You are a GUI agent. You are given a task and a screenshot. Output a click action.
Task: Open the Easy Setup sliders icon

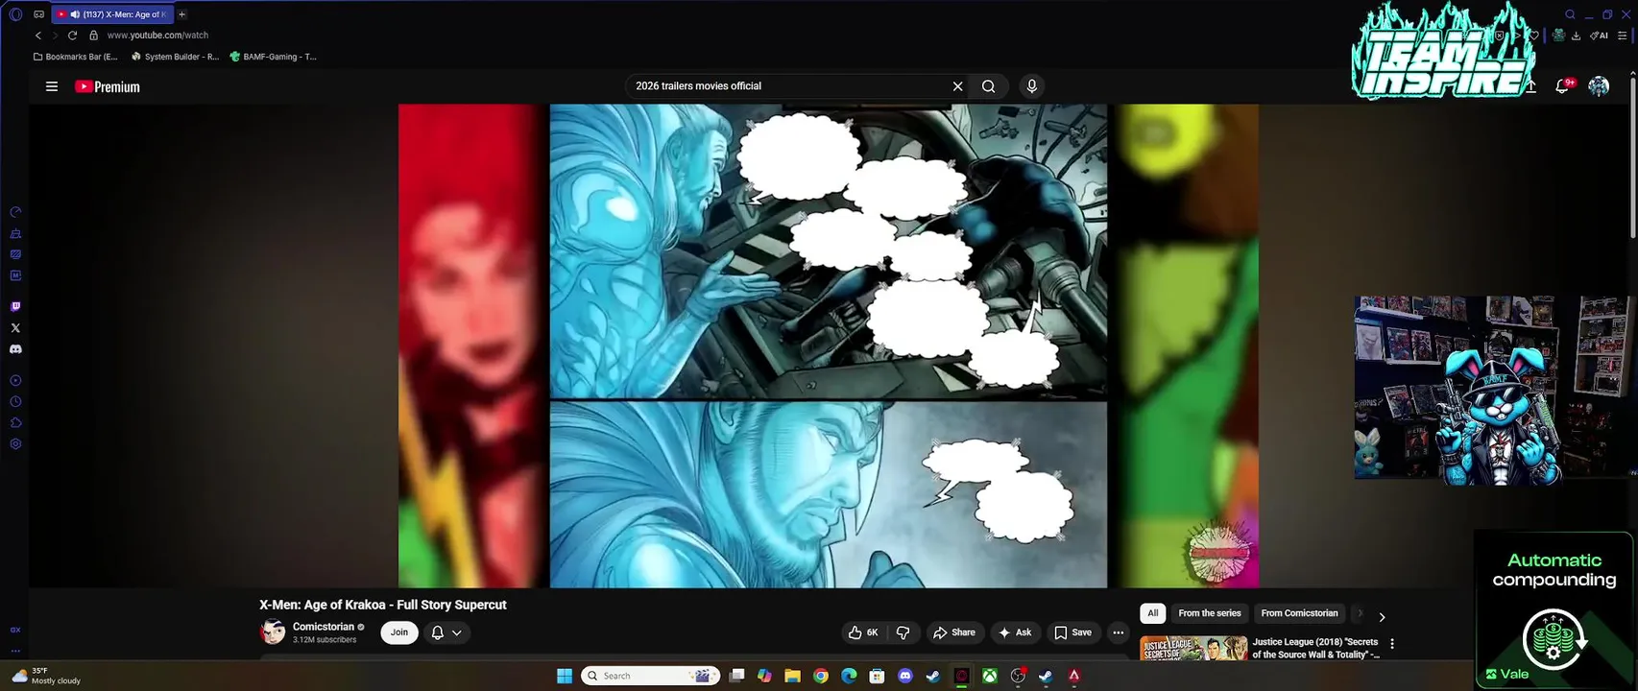coord(1623,36)
